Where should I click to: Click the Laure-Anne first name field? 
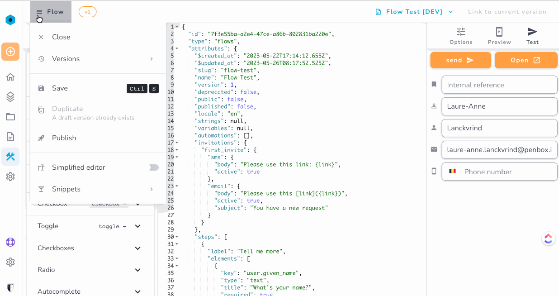coord(499,106)
